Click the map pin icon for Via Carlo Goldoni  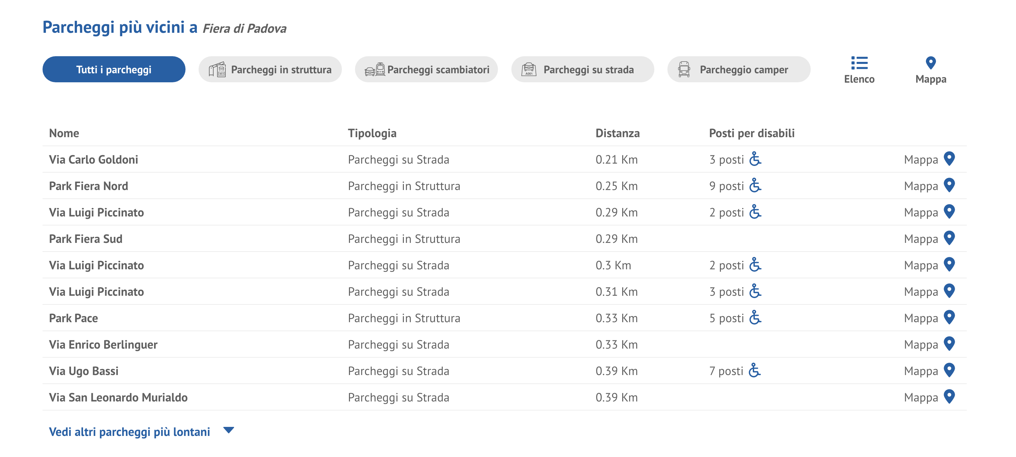pos(949,159)
